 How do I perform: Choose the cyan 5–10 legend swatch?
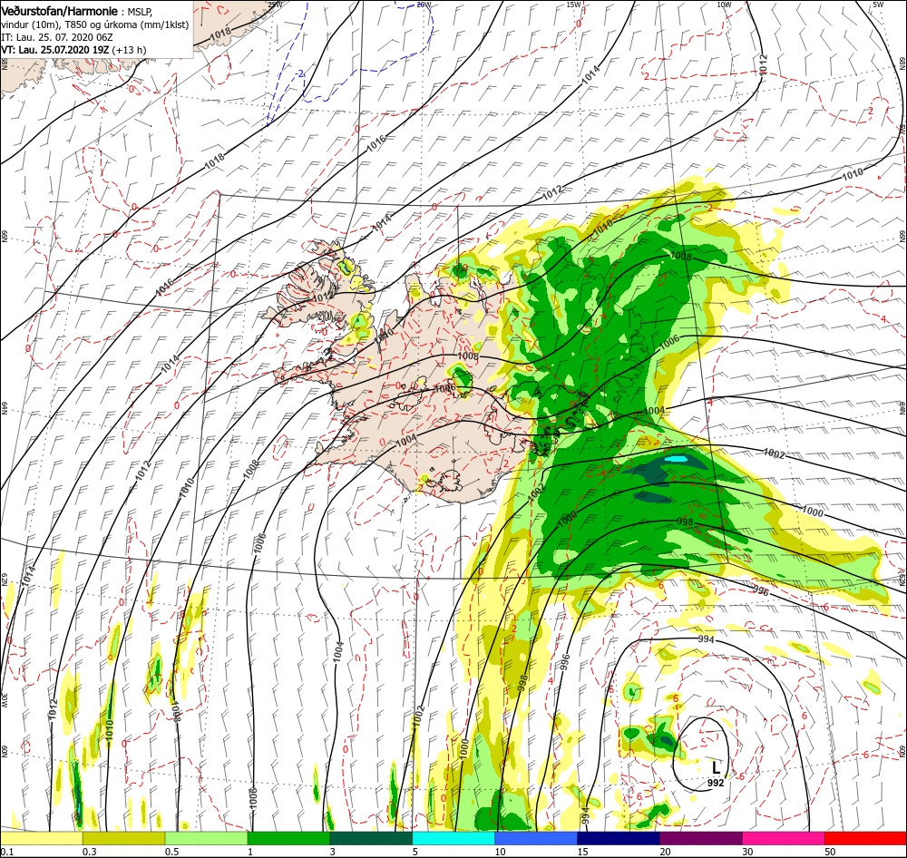(453, 838)
